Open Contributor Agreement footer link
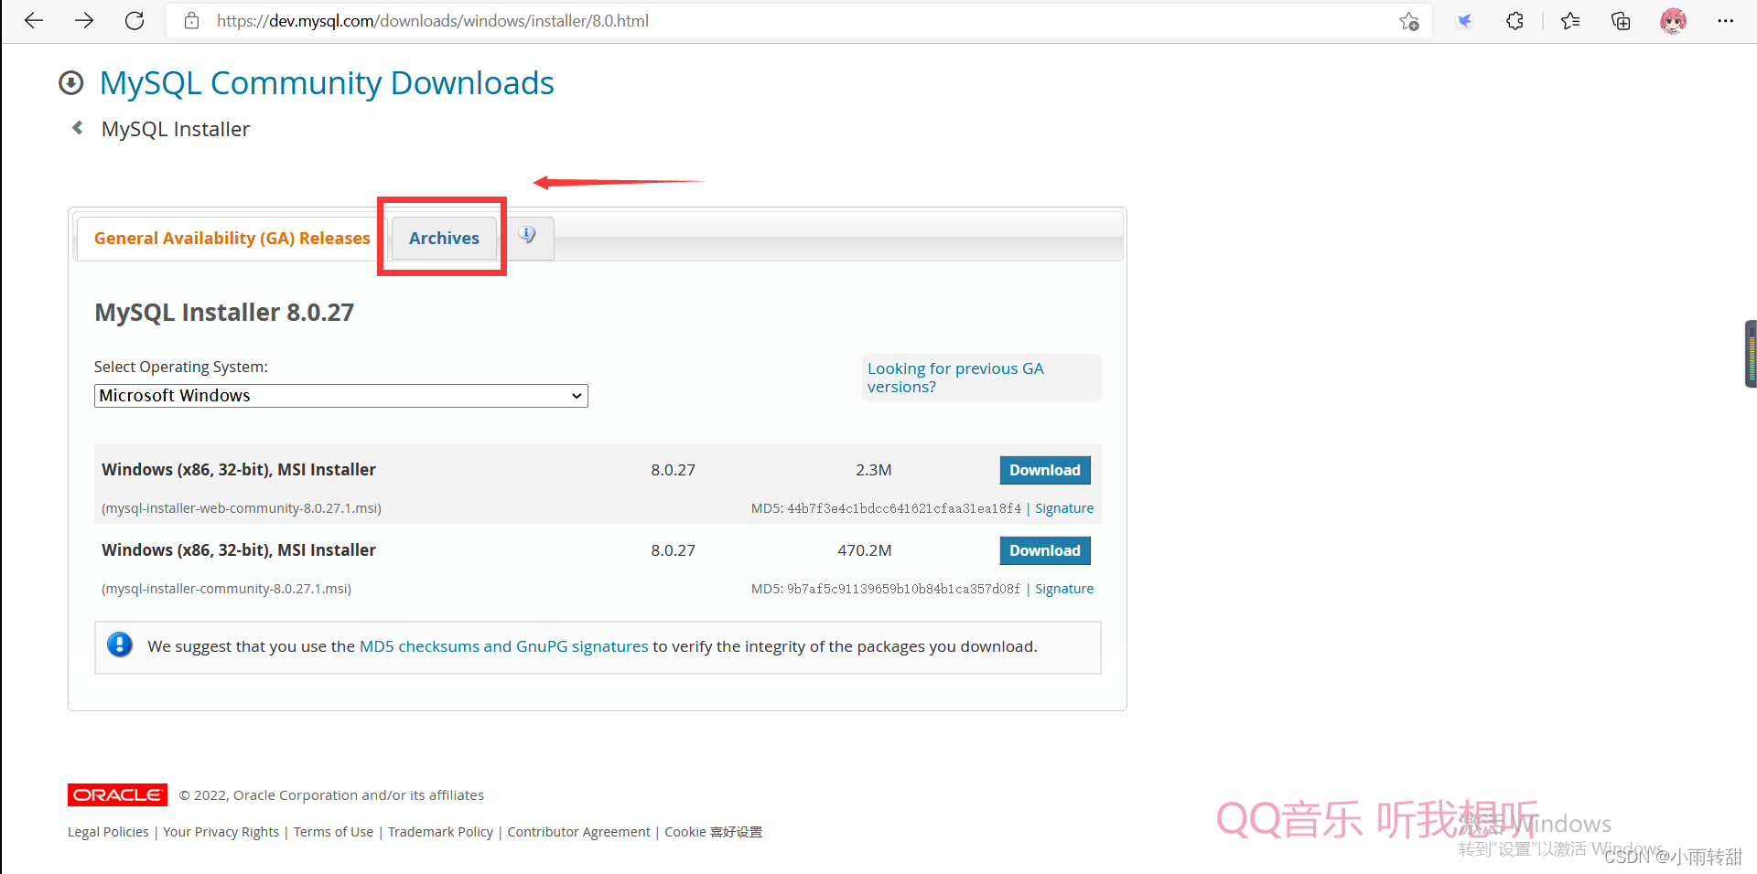Screen dimensions: 1757x874 (x=578, y=831)
